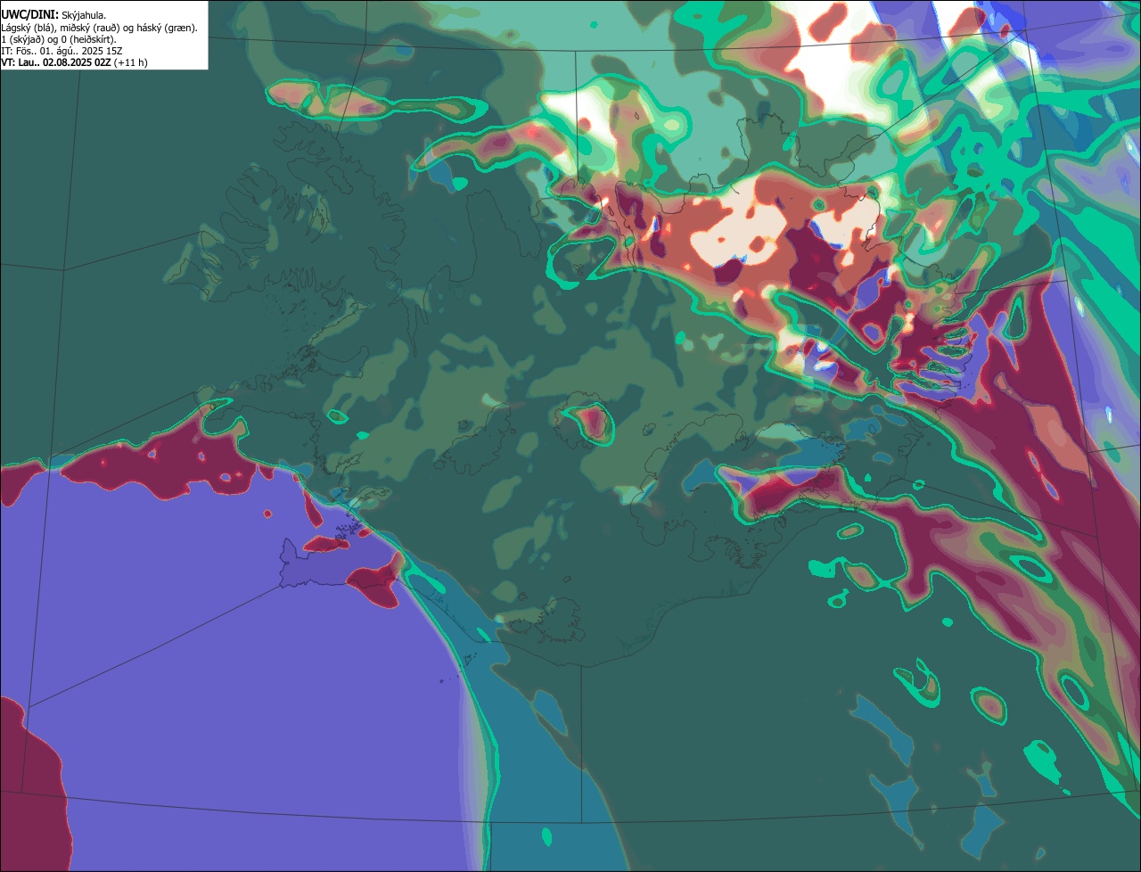Click the 'VT: Lau.. 02.08.2025 02Z (+11 h)' line
This screenshot has height=872, width=1141.
75,62
